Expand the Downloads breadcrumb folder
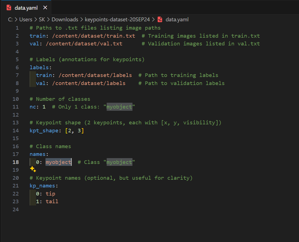Viewport: 299px width, 242px height. (x=65, y=19)
